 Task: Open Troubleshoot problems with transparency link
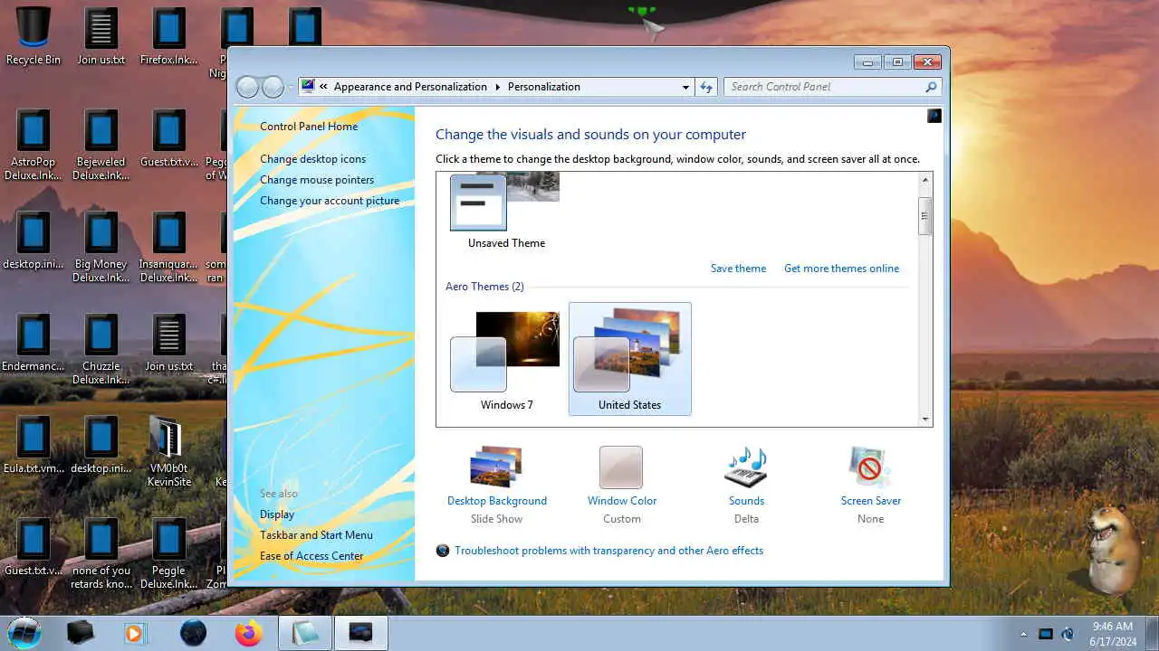[x=608, y=551]
